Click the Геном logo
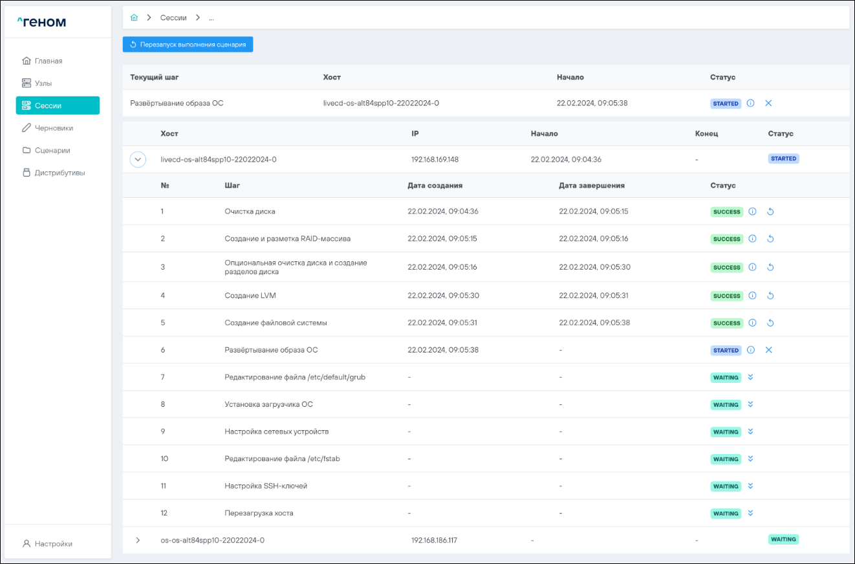This screenshot has width=855, height=564. 41,22
